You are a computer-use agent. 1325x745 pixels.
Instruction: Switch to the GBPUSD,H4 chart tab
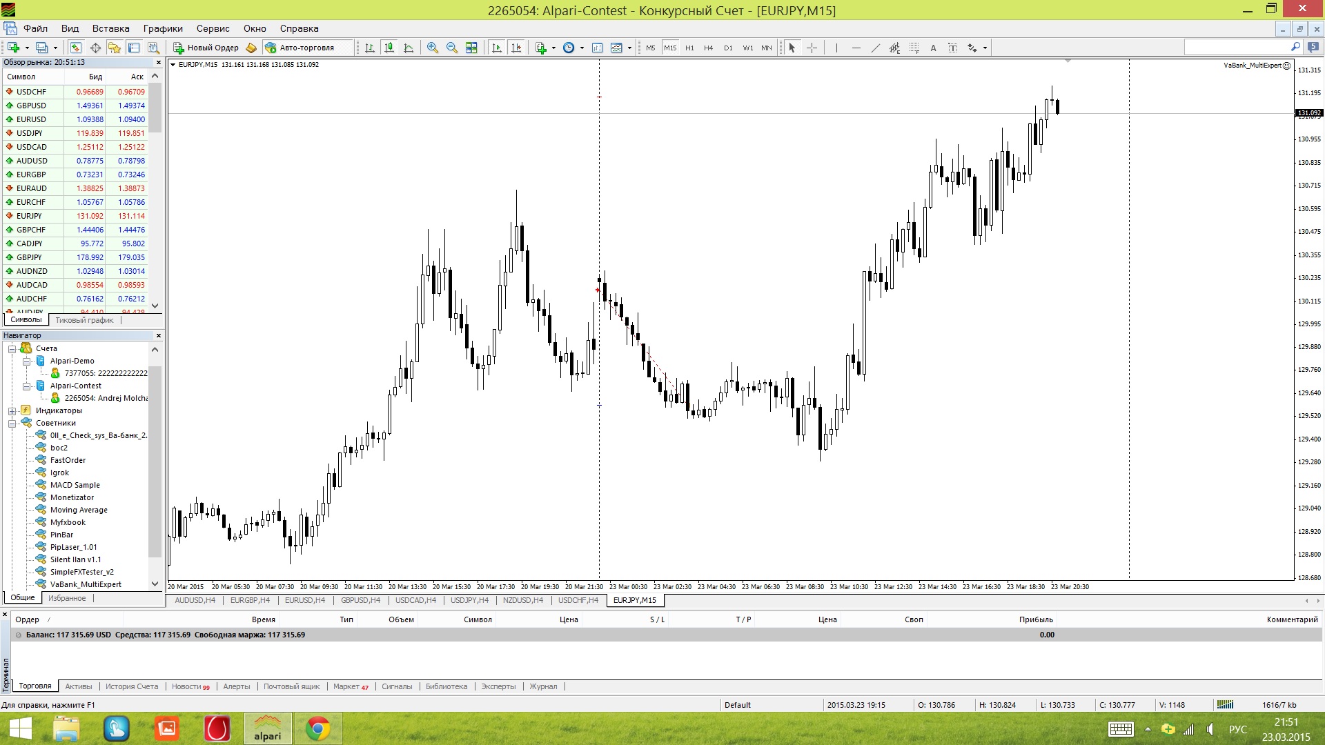point(360,600)
